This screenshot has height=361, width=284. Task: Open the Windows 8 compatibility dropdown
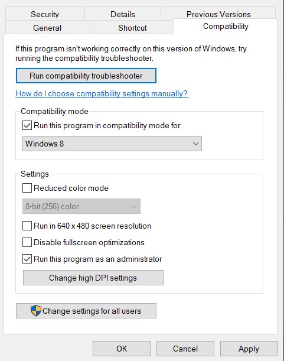[x=112, y=144]
